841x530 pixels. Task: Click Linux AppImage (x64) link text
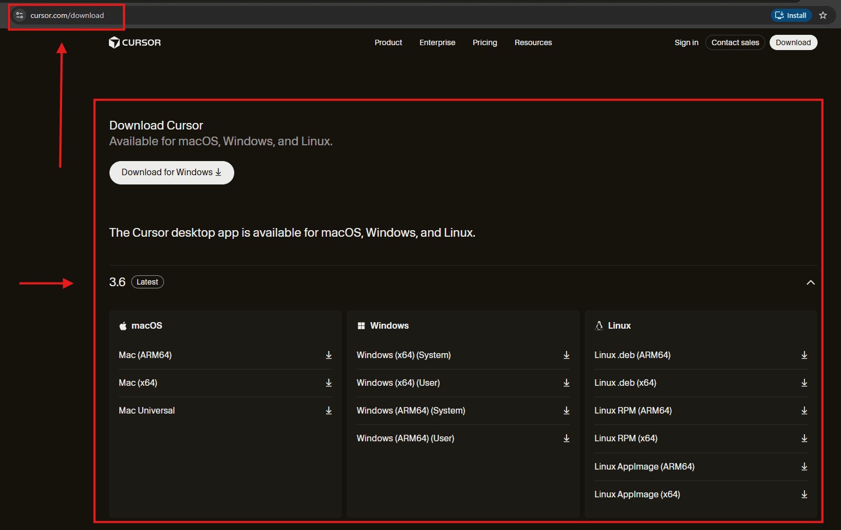pos(637,494)
